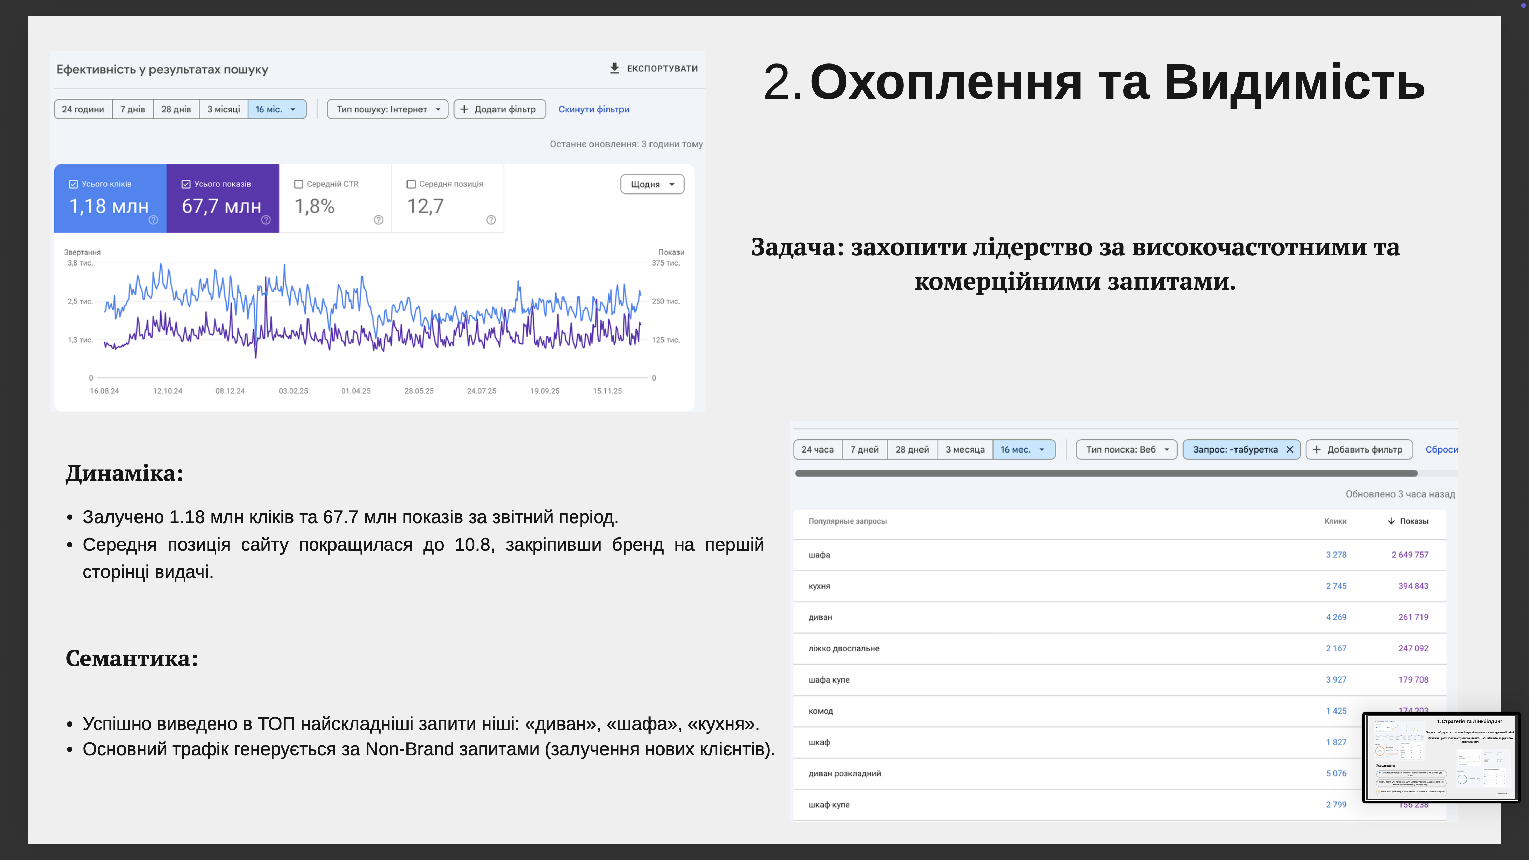The width and height of the screenshot is (1529, 860).
Task: Click Додати фільтр button
Action: (x=500, y=109)
